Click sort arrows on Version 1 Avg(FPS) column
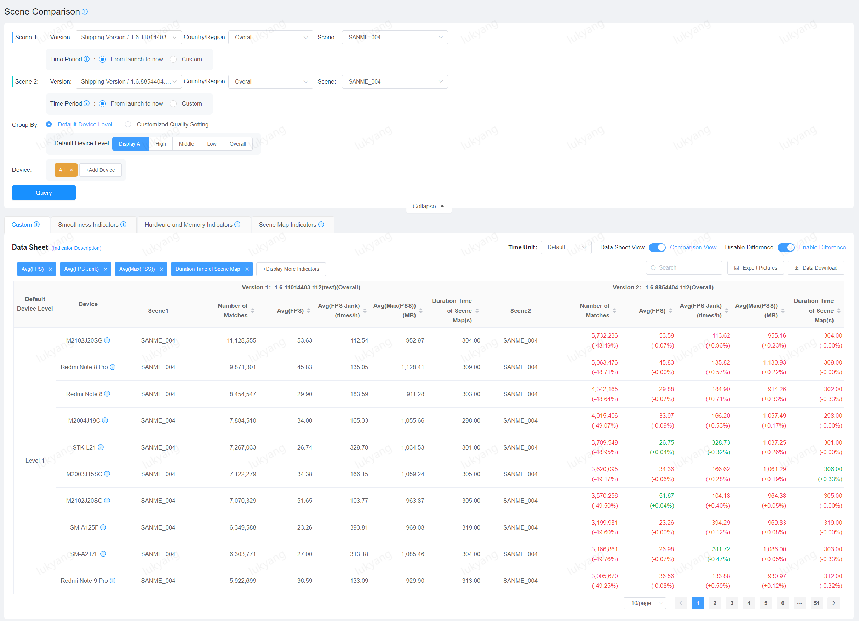This screenshot has width=859, height=621. (x=309, y=311)
